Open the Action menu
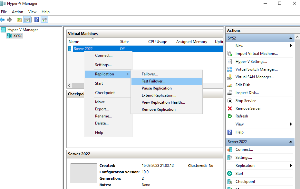This screenshot has width=300, height=189. coord(17,12)
